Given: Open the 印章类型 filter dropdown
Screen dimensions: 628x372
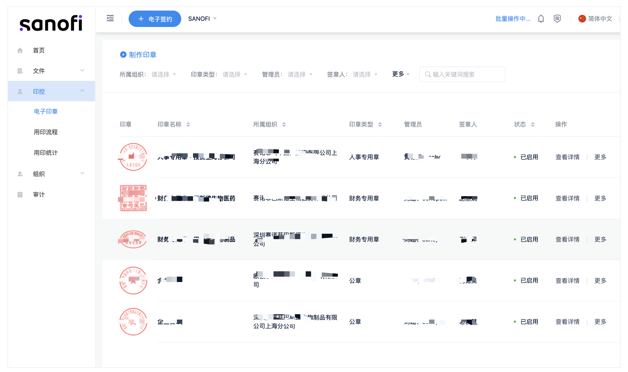Looking at the screenshot, I should coord(235,75).
